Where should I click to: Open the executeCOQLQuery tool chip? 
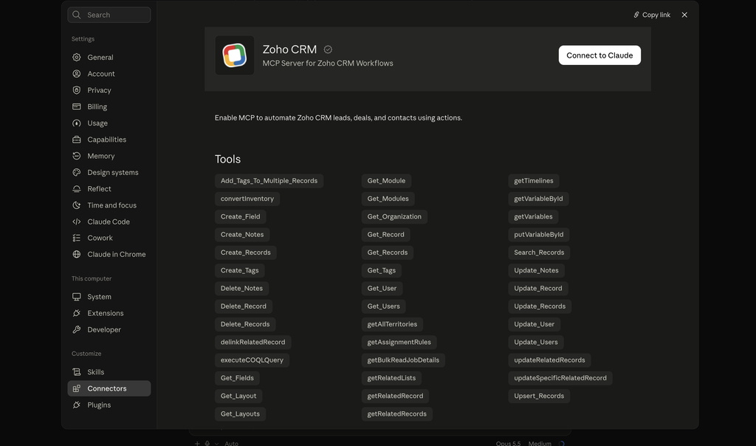[x=252, y=360]
